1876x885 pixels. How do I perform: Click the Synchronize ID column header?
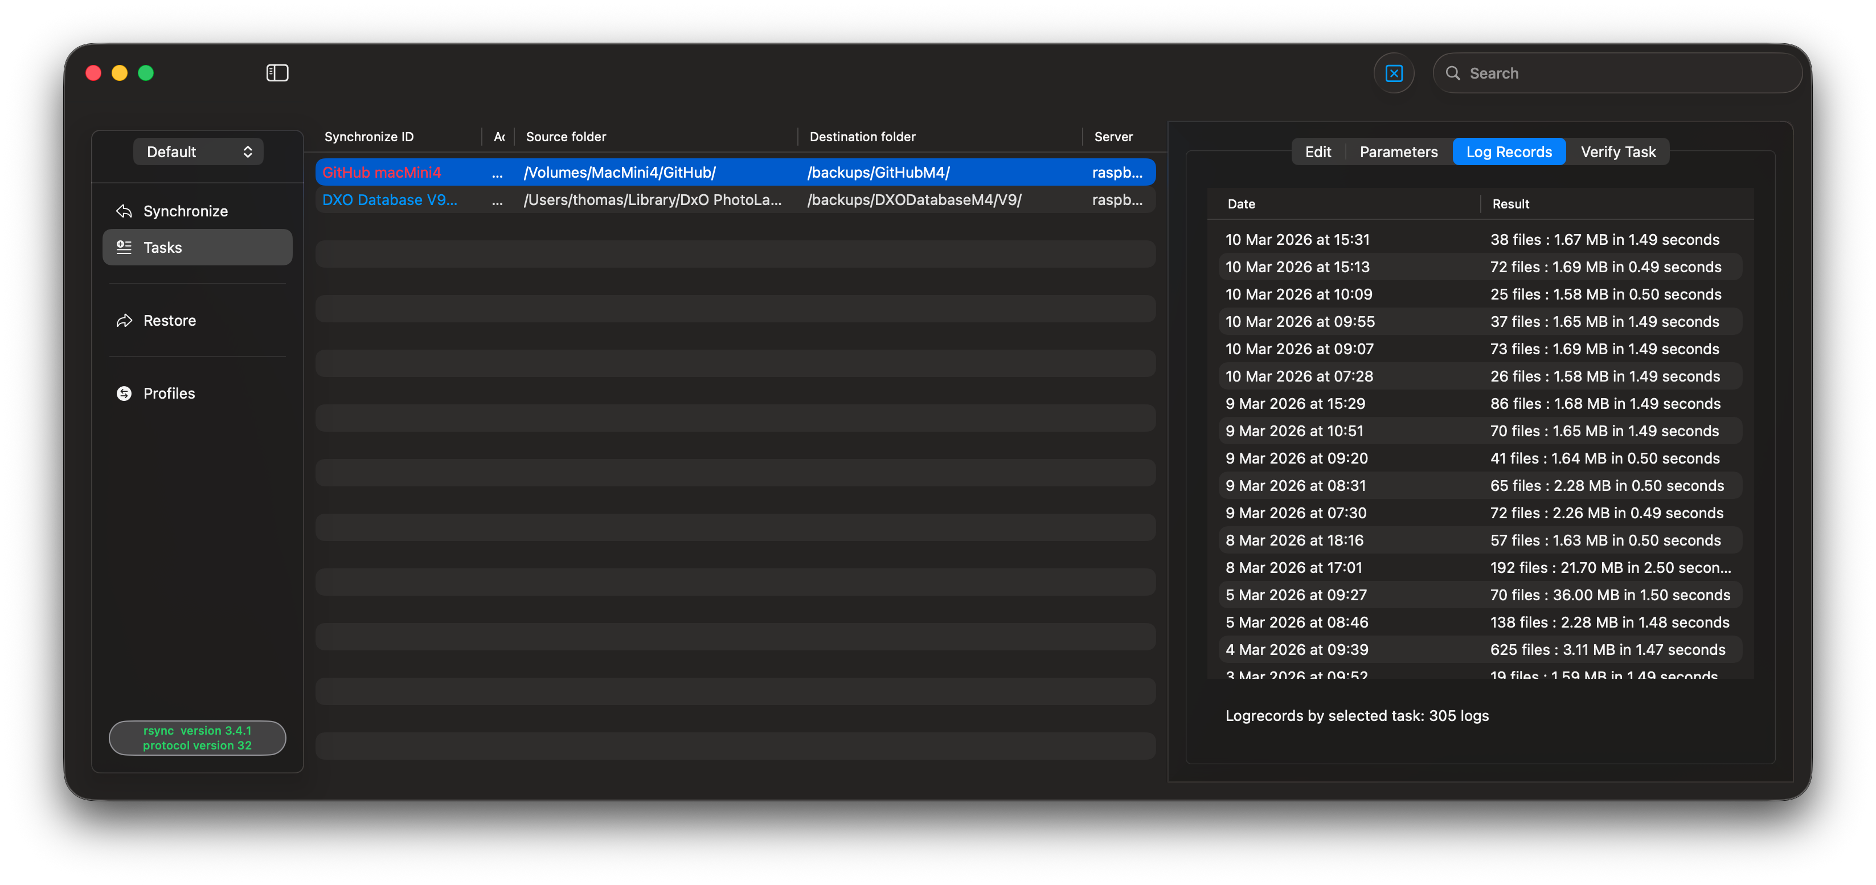(368, 137)
